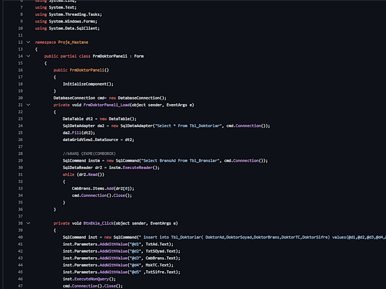386x289 pixels.
Task: Click the ExecuteReader call on line 30
Action: [138, 168]
